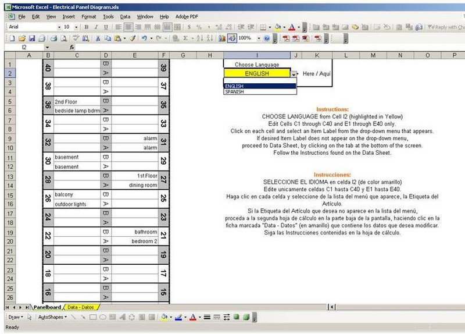Align text to the right
This screenshot has height=334, width=465.
(138, 27)
